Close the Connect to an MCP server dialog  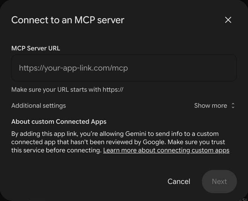pos(228,20)
